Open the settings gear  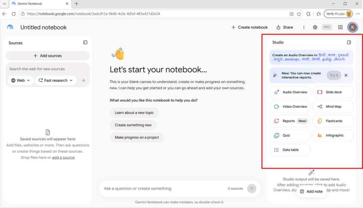(x=315, y=27)
